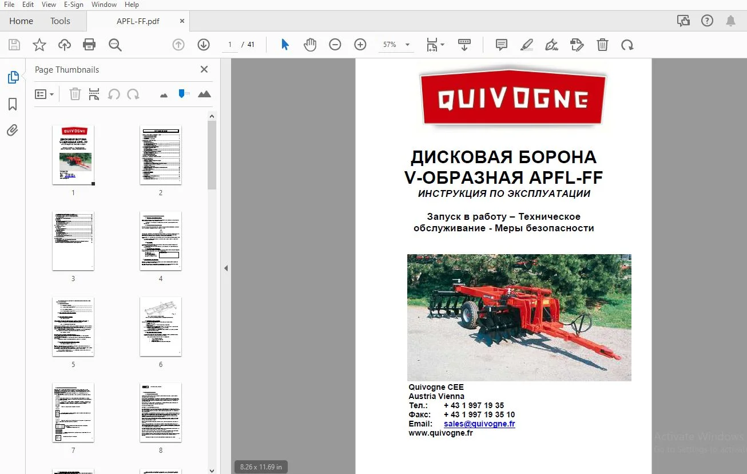This screenshot has height=474, width=747.
Task: Click the thumbnails scrollbar down arrow
Action: point(212,470)
